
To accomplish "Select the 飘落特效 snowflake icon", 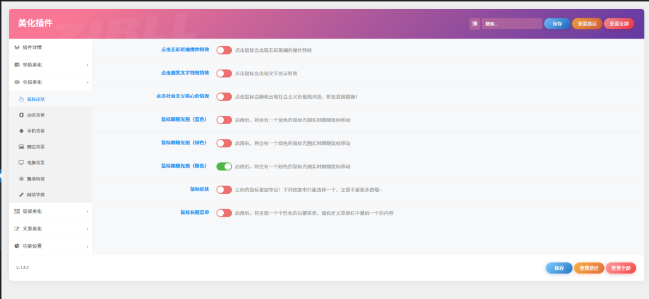I will (x=22, y=179).
